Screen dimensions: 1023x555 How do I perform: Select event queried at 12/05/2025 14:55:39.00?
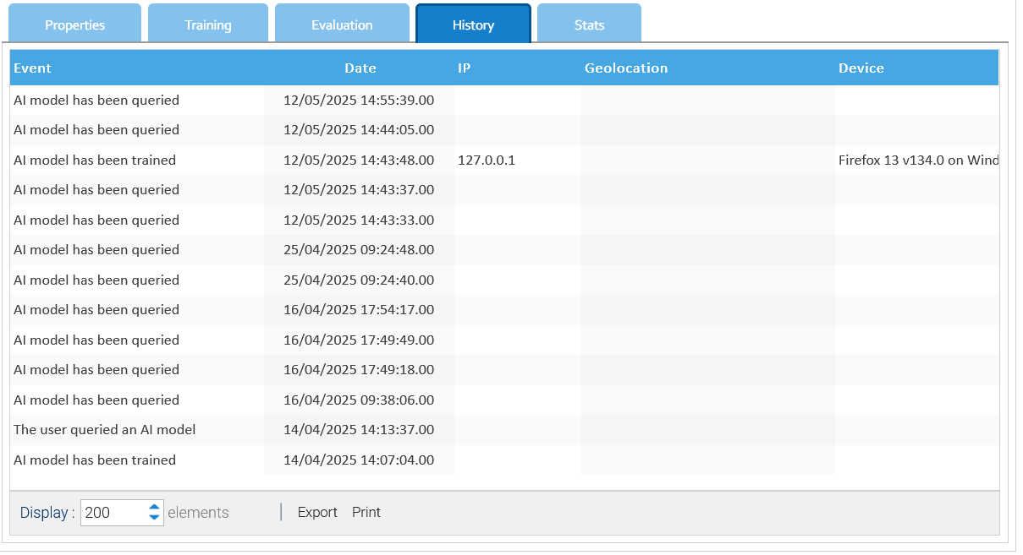pyautogui.click(x=96, y=101)
